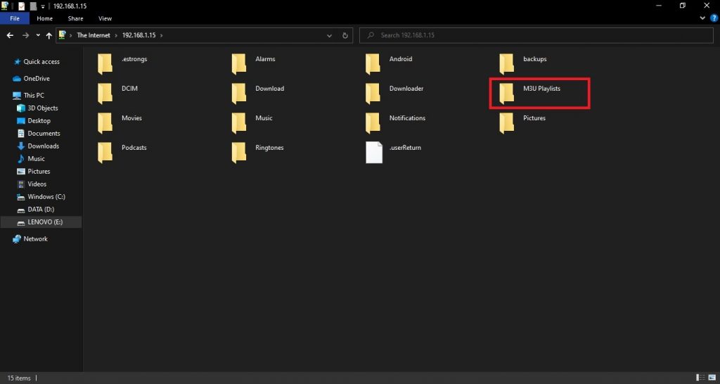Open the Download folder icon

click(239, 94)
